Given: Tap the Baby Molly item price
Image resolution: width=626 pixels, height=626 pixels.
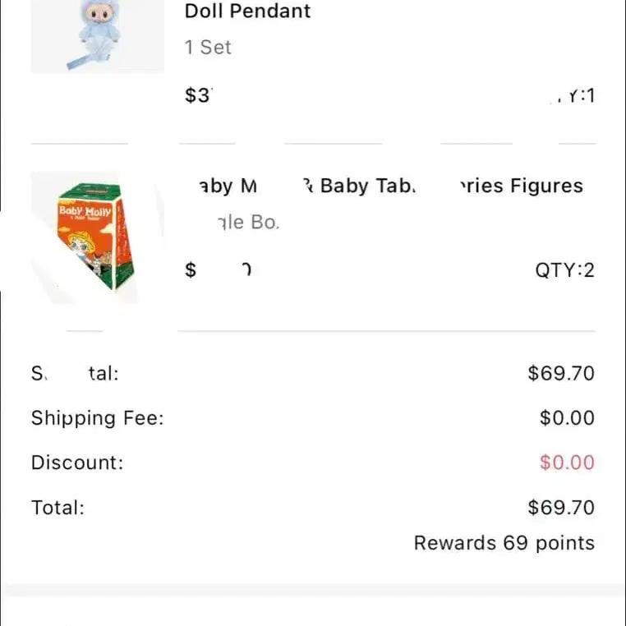Looking at the screenshot, I should (x=218, y=270).
